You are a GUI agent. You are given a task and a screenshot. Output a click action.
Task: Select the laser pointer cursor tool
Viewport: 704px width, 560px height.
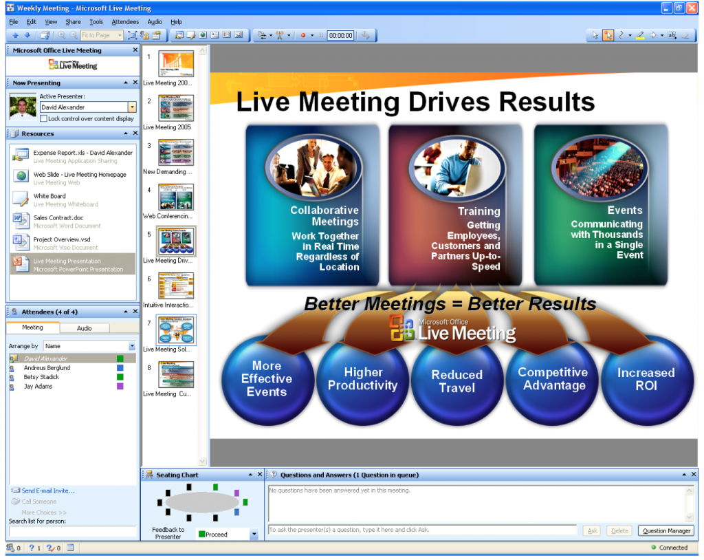608,35
